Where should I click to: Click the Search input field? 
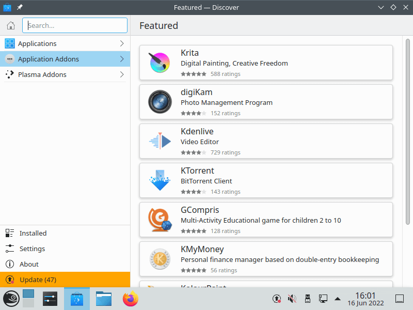point(75,25)
